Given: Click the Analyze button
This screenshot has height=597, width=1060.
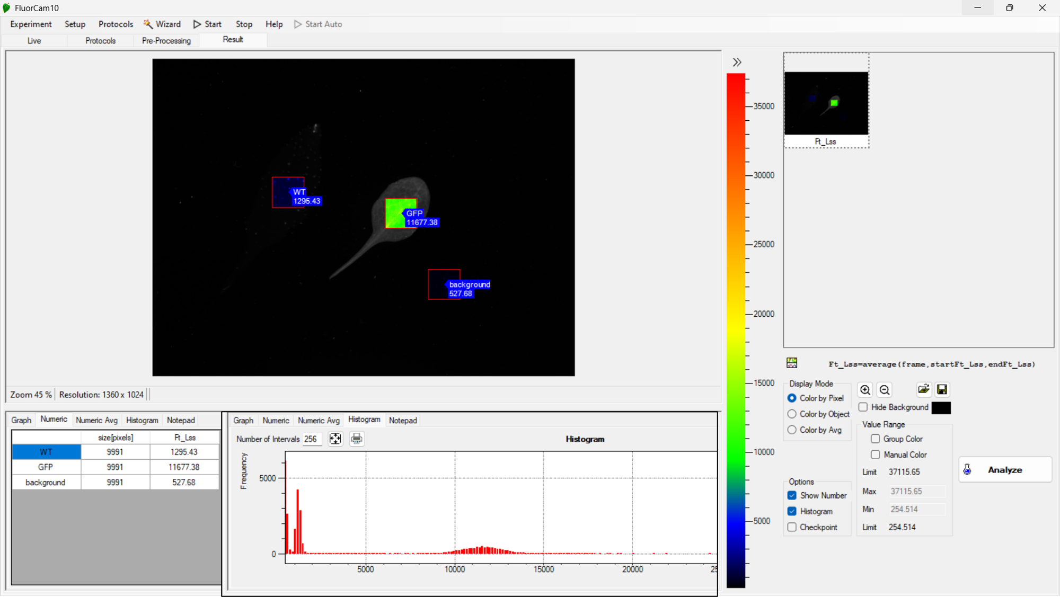Looking at the screenshot, I should (1005, 470).
